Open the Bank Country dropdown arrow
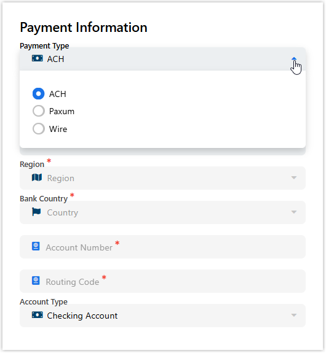The image size is (326, 353). coord(294,212)
